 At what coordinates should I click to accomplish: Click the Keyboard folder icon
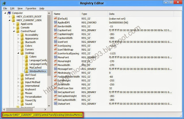coord(22,89)
